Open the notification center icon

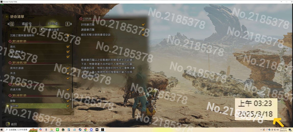[290, 130]
